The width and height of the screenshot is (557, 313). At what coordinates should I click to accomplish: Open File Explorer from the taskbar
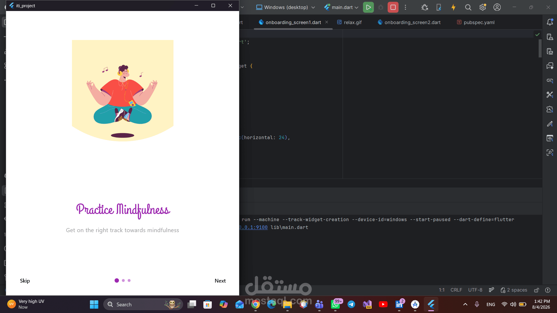click(x=287, y=304)
